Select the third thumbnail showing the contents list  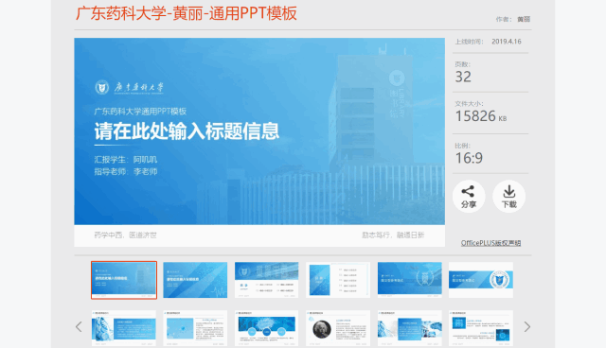(x=267, y=280)
